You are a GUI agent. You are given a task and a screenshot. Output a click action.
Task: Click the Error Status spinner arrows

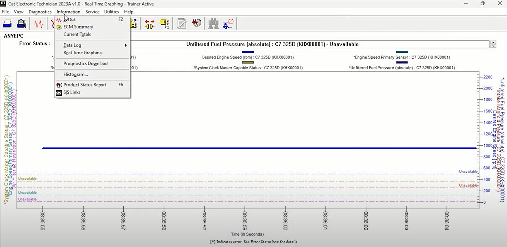tap(493, 44)
